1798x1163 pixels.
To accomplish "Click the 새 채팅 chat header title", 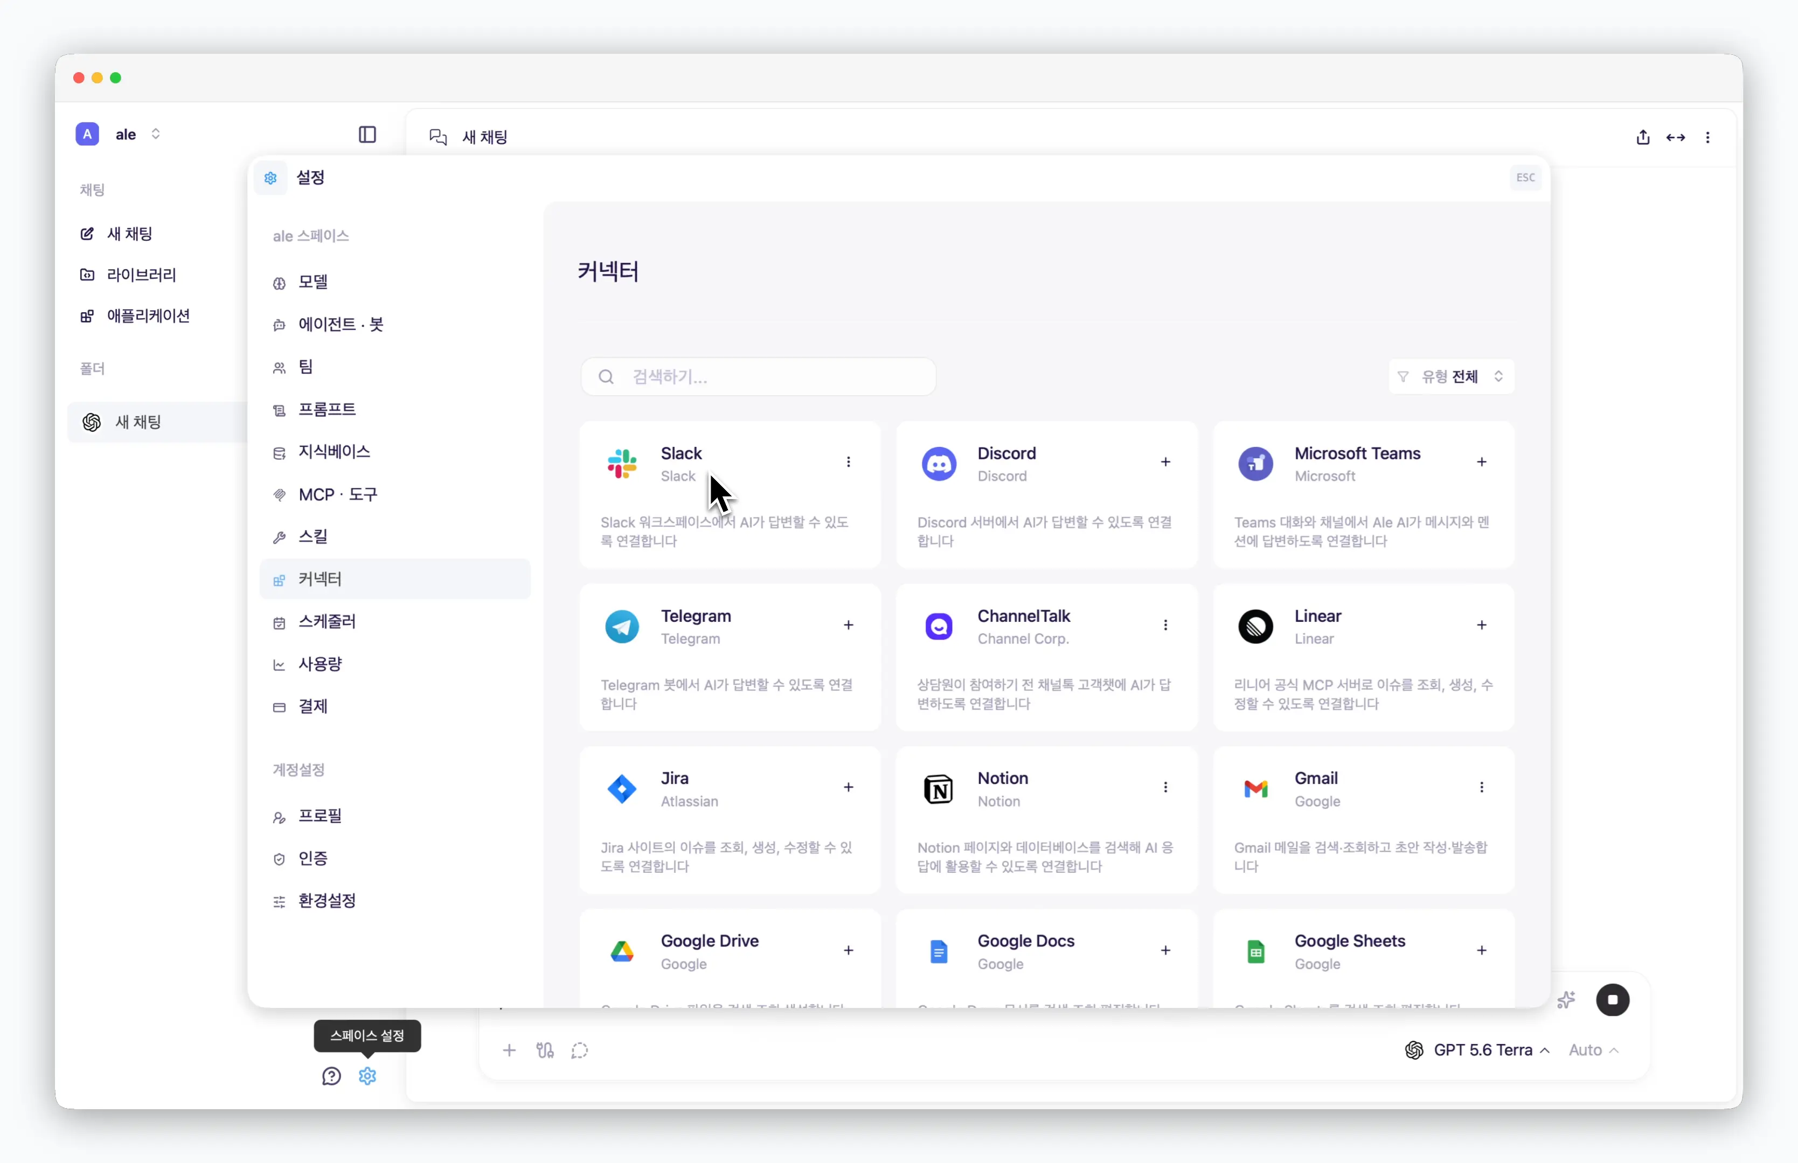I will pyautogui.click(x=484, y=137).
